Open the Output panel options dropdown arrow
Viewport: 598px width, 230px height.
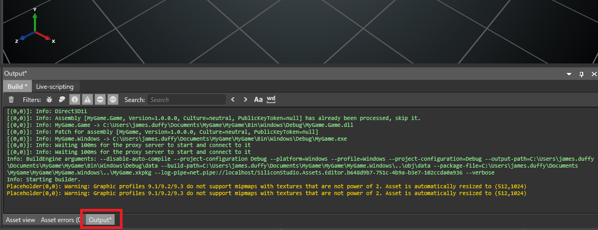coord(569,74)
